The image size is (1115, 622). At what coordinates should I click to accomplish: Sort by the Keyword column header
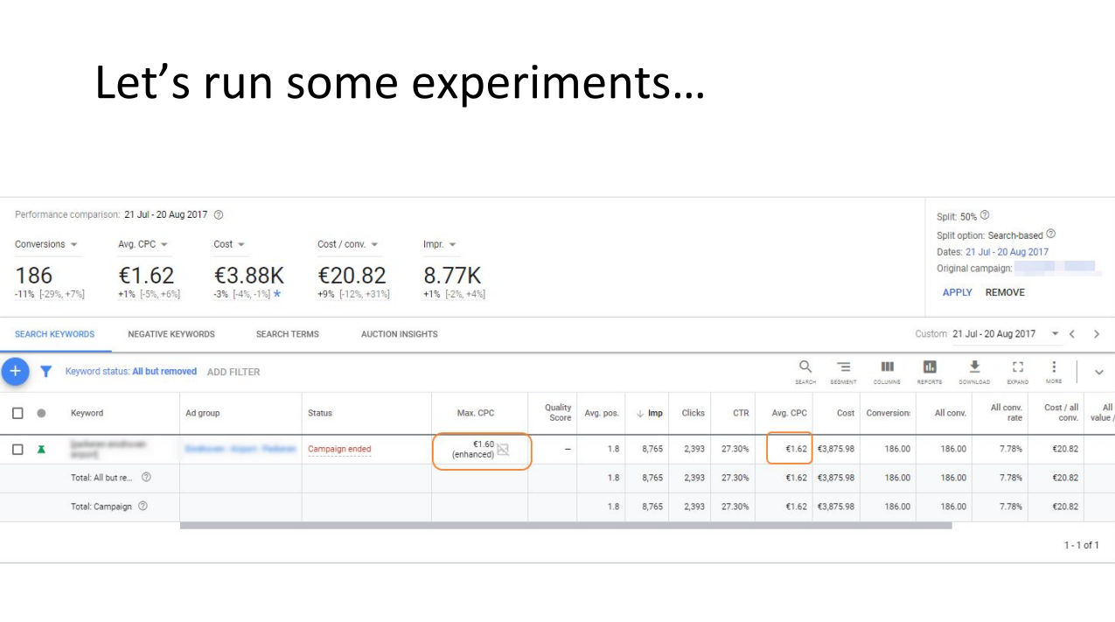coord(87,413)
